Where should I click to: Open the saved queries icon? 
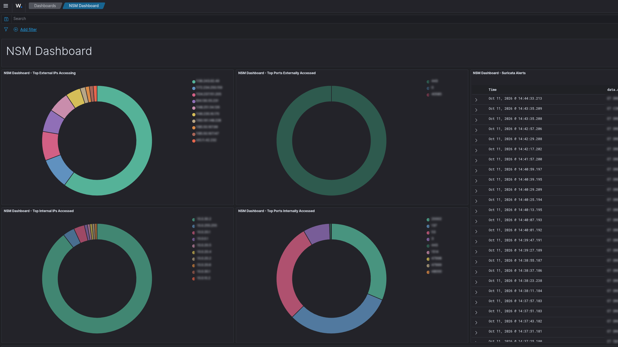click(6, 19)
